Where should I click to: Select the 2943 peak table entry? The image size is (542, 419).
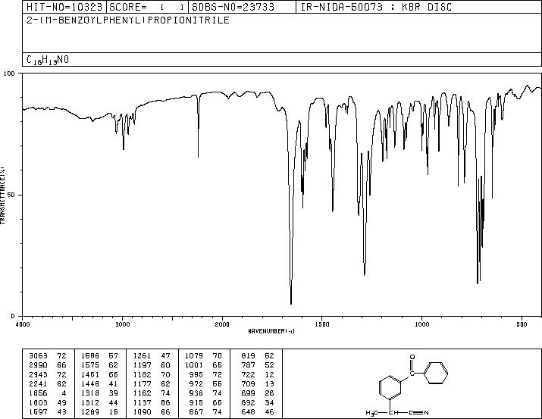pos(38,374)
